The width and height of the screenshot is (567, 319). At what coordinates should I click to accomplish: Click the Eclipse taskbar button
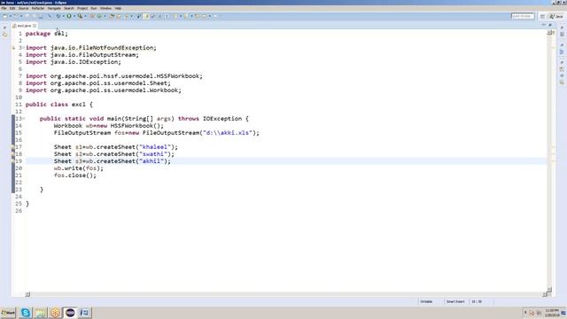click(70, 313)
